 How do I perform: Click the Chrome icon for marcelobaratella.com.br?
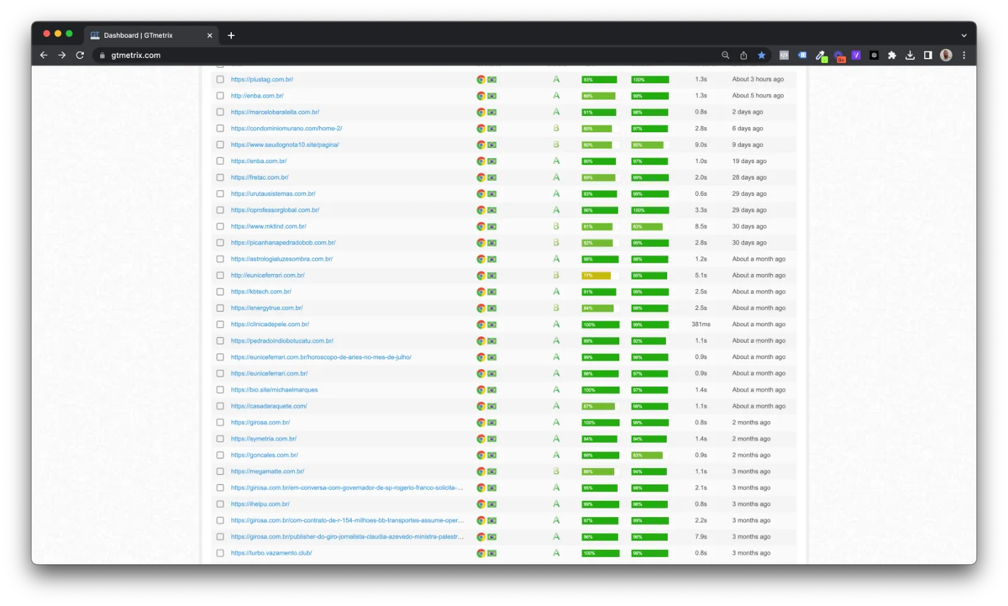[481, 112]
